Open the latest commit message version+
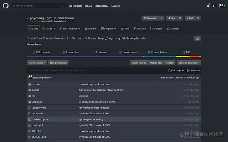This screenshot has height=142, width=228. (x=47, y=78)
